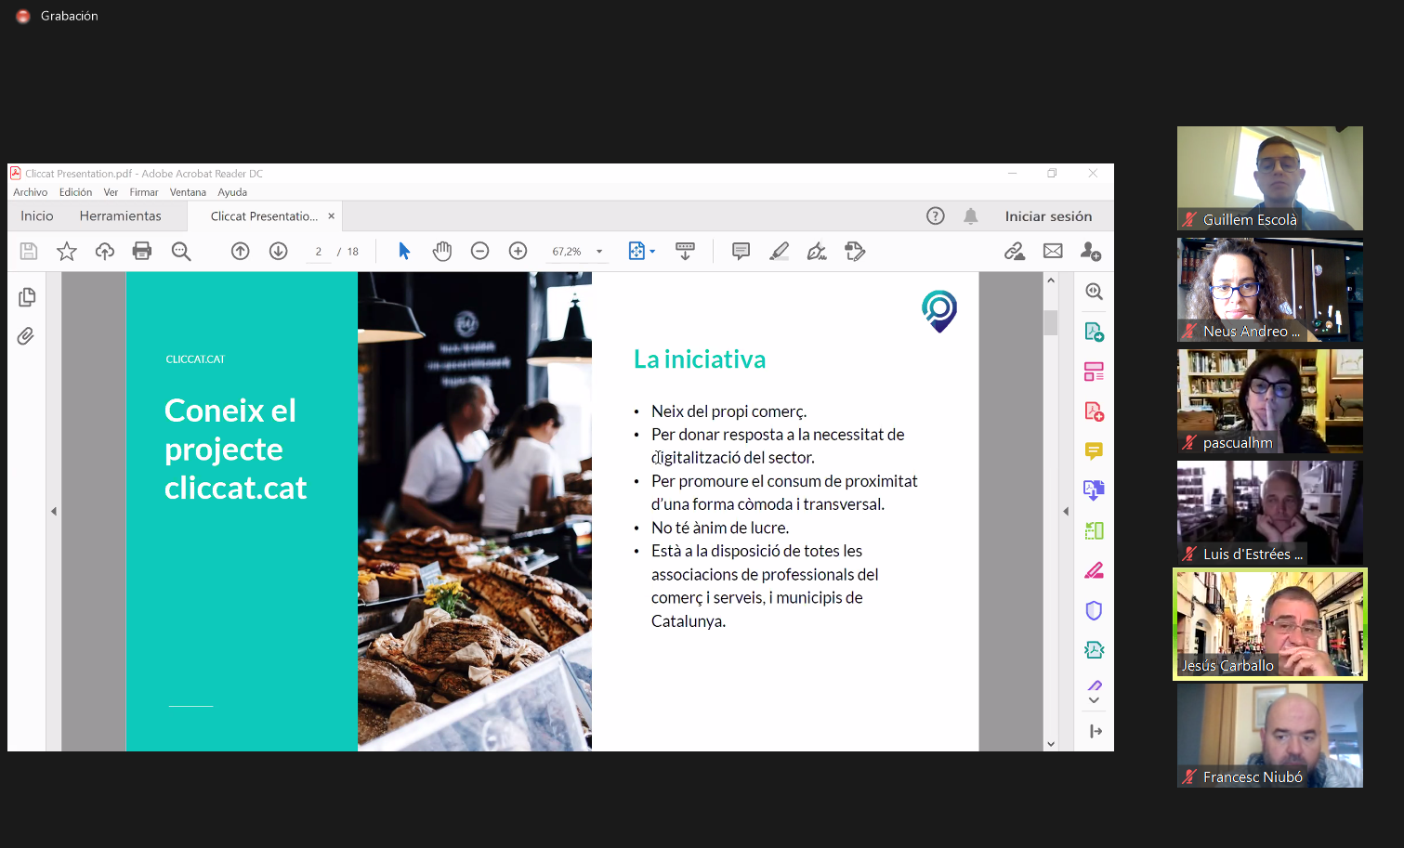Open yellow Comment tool in right pane
1404x848 pixels.
pos(1095,451)
